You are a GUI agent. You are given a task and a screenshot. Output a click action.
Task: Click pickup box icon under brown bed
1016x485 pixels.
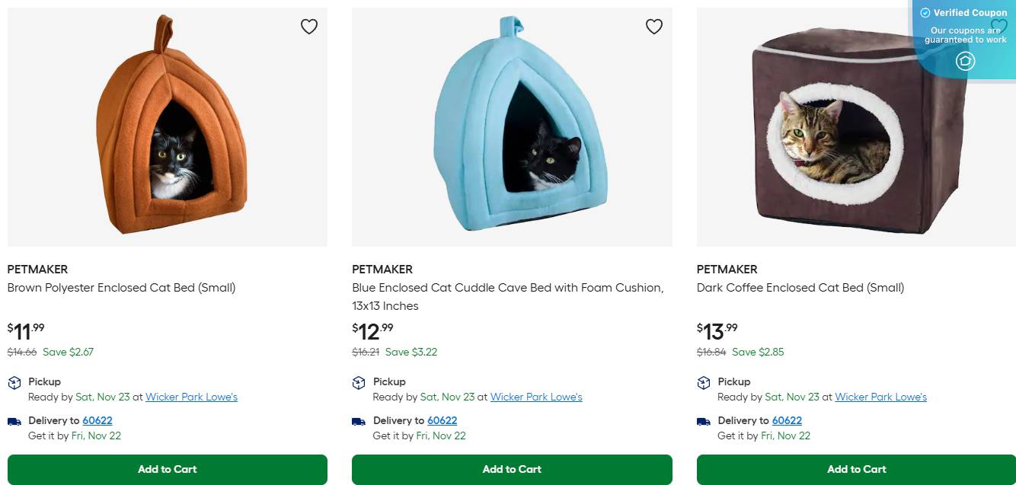[14, 382]
